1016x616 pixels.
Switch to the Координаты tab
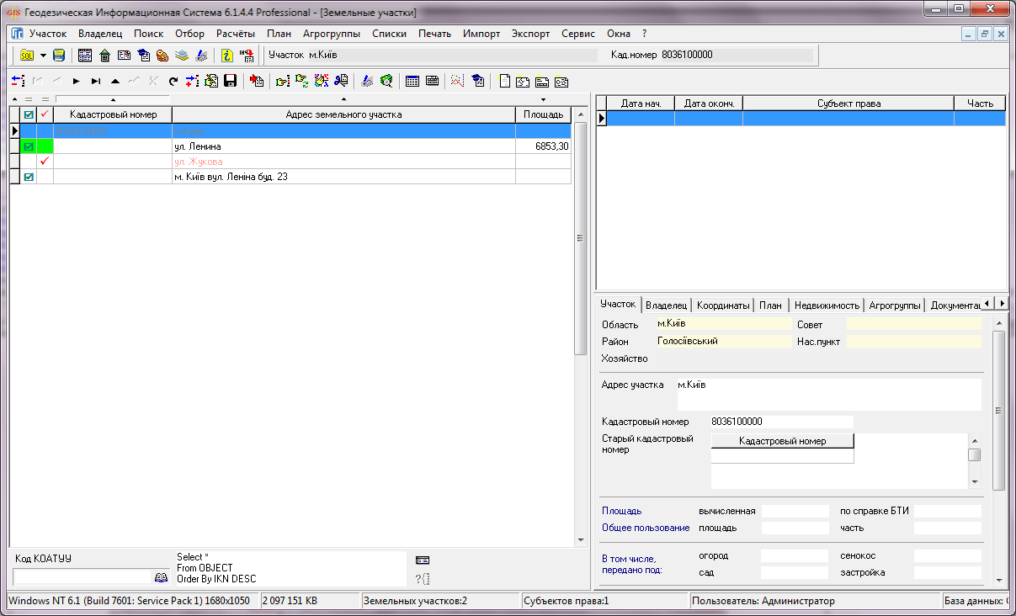[723, 305]
